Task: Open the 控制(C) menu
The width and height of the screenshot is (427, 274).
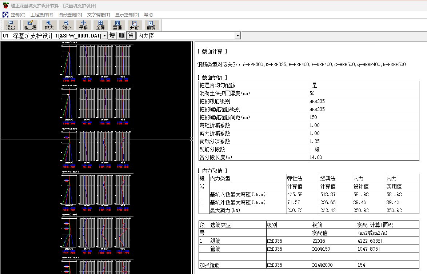Action: point(18,15)
